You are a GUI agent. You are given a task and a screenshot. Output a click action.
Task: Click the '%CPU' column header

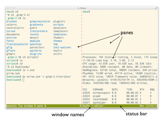click(115, 90)
